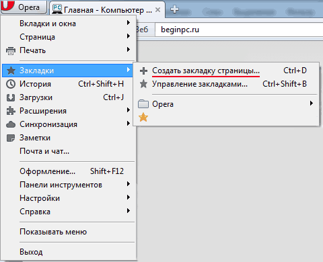The image size is (323, 262).
Task: Click the Opera menu button
Action: pos(24,7)
